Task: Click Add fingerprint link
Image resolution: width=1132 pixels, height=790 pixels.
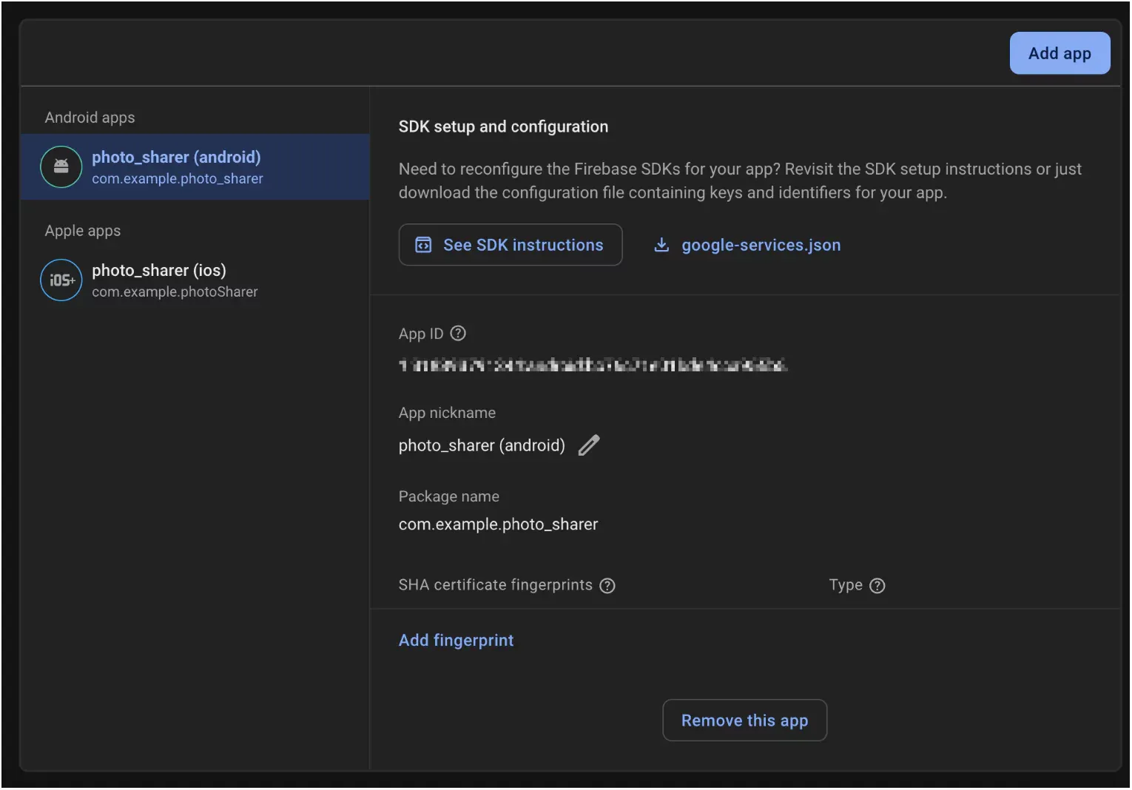Action: pos(456,641)
